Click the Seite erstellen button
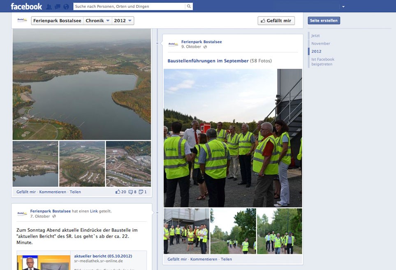 click(324, 21)
